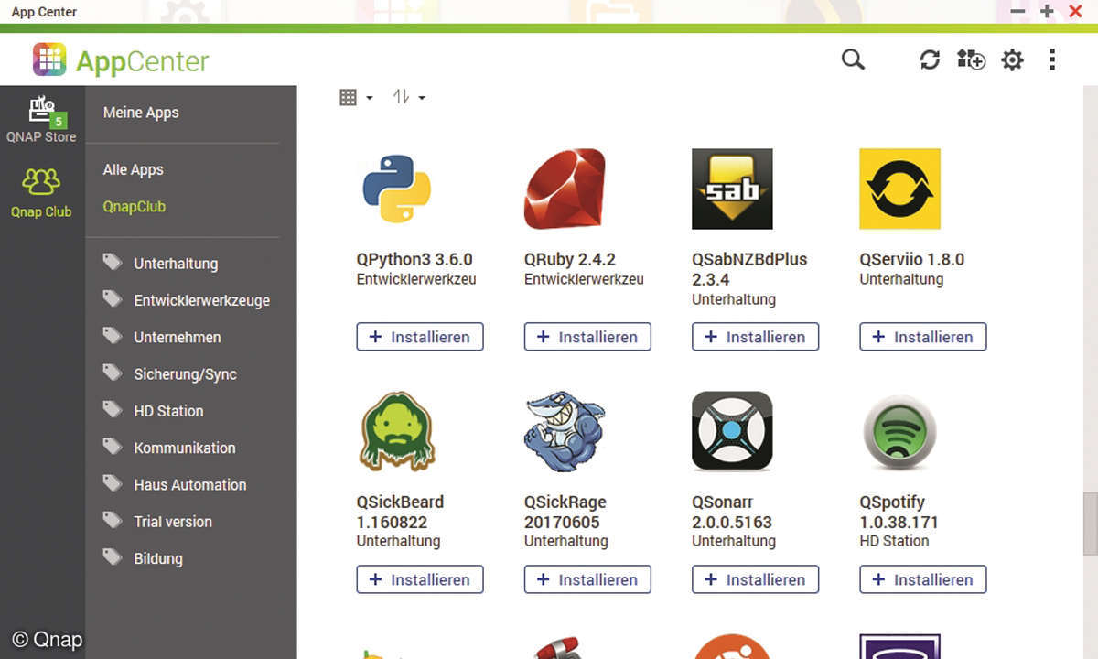Click tag icon beside Haus Automation
Image resolution: width=1098 pixels, height=659 pixels.
tap(113, 483)
